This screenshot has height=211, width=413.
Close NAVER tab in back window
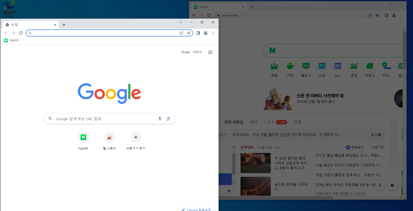[x=243, y=7]
